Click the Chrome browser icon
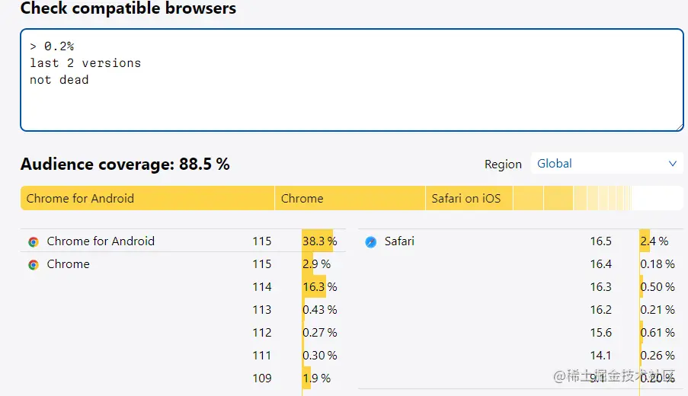This screenshot has width=688, height=396. [34, 264]
